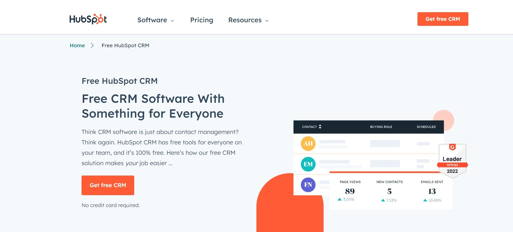
Task: Click the 7.12% up arrow indicator
Action: (x=383, y=200)
